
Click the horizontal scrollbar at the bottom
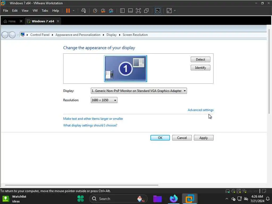[82, 185]
